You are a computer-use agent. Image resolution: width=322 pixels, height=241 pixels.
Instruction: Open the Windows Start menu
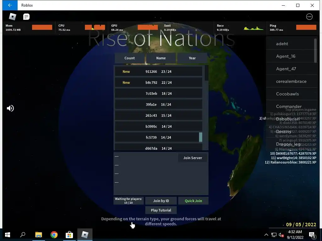coord(8,235)
